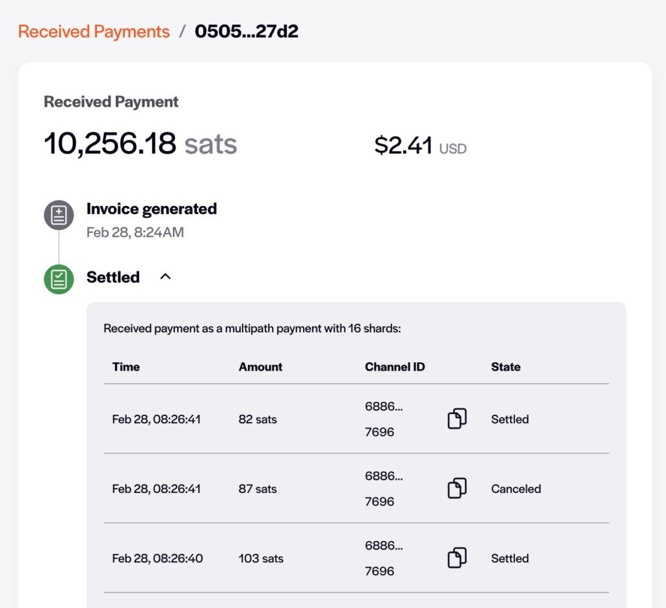The image size is (666, 608).
Task: Copy channel ID of the 87 sats shard
Action: [x=457, y=488]
